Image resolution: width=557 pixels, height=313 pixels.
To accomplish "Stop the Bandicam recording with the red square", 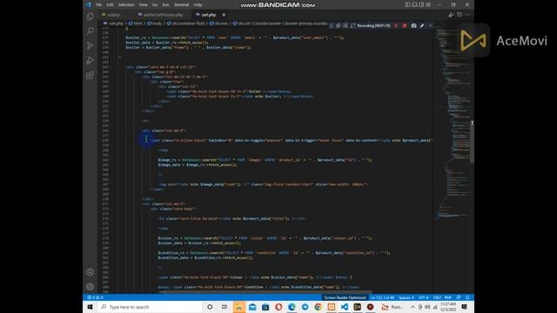I will click(x=405, y=25).
